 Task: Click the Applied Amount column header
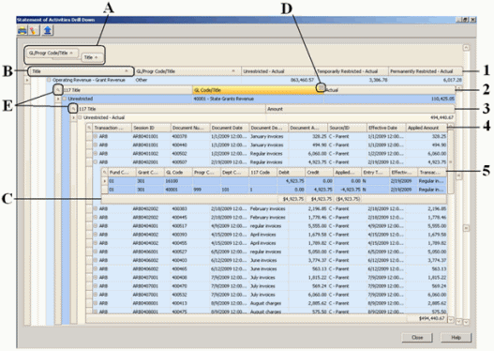427,128
